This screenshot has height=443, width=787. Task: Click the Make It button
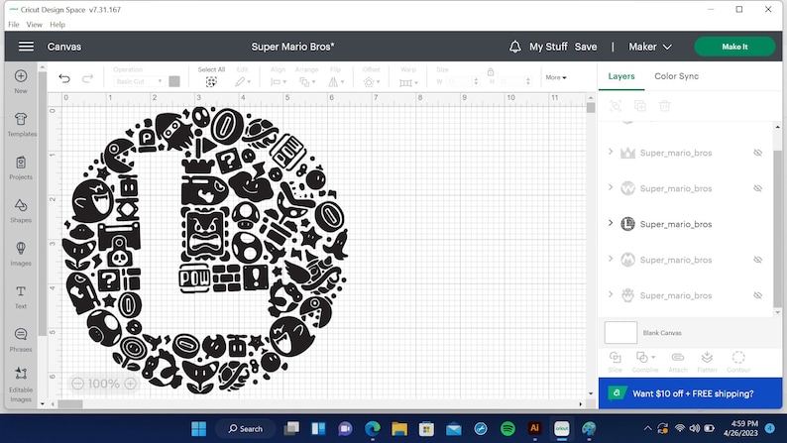pyautogui.click(x=734, y=47)
